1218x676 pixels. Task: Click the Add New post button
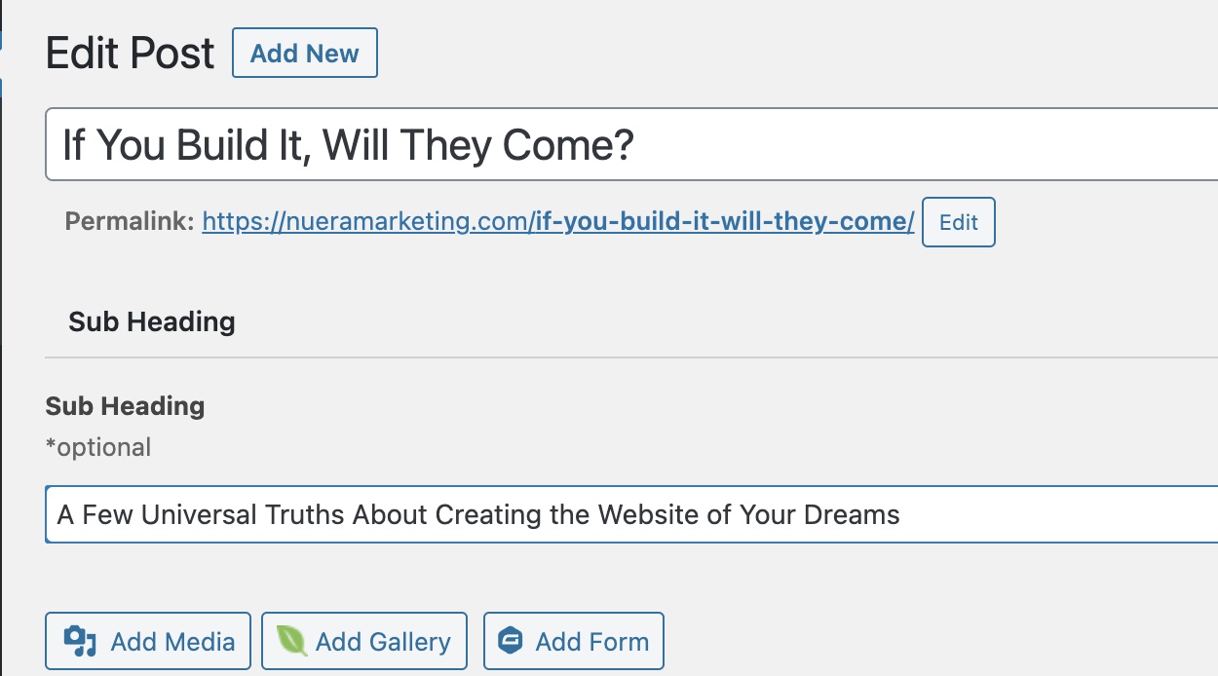pyautogui.click(x=304, y=54)
